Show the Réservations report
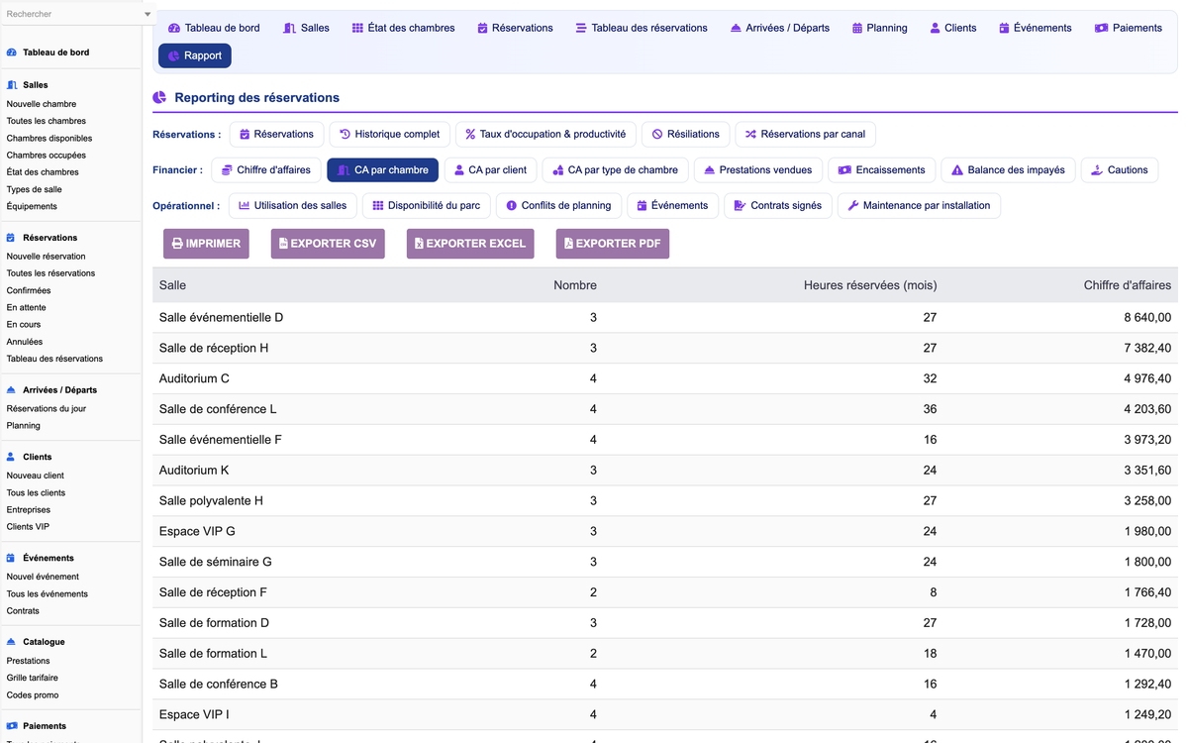Image resolution: width=1188 pixels, height=743 pixels. [x=276, y=134]
